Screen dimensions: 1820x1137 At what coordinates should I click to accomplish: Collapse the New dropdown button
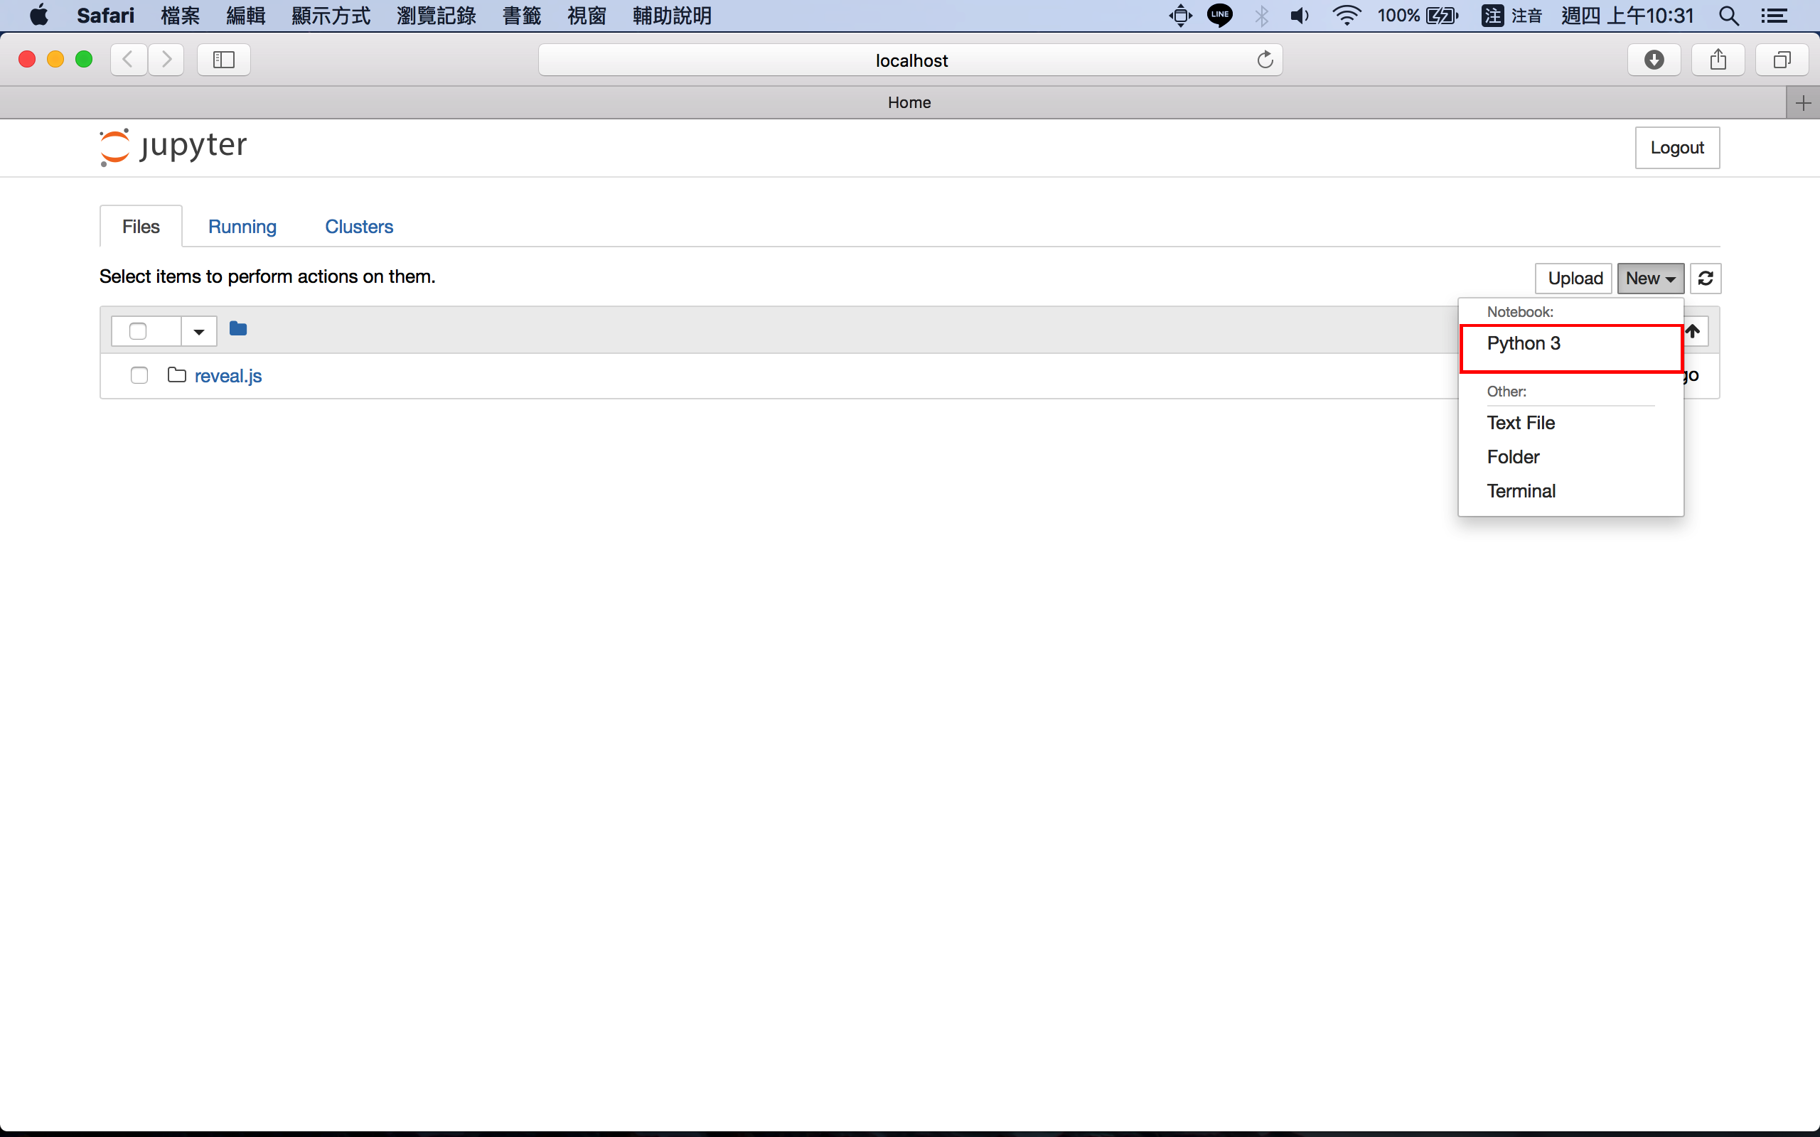coord(1650,279)
